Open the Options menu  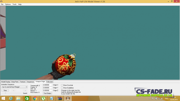8,4
